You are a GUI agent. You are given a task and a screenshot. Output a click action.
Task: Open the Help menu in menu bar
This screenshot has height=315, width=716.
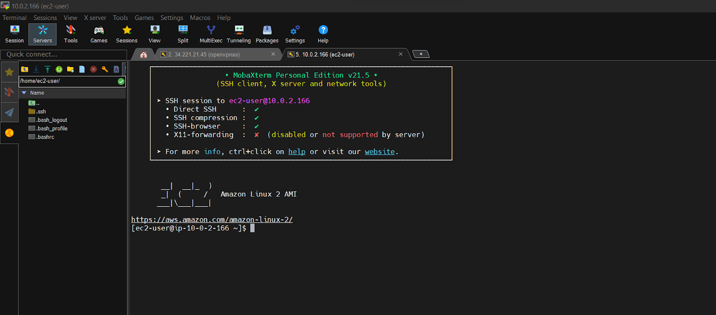click(x=224, y=18)
